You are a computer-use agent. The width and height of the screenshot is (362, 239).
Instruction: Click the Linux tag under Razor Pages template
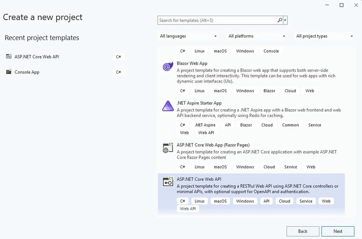pos(199,167)
